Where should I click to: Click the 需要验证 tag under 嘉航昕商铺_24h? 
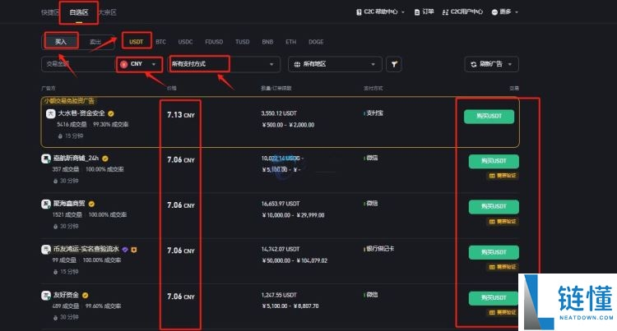click(503, 176)
